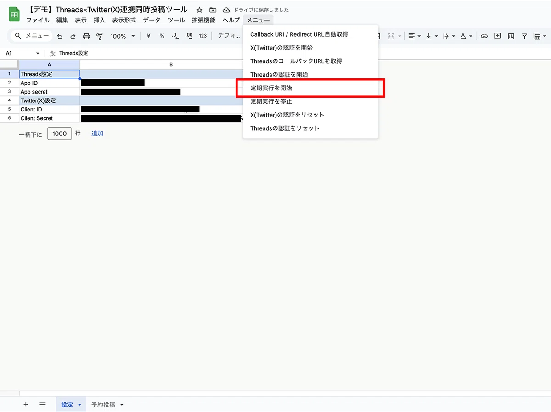551x412 pixels.
Task: Click the merge cells icon
Action: pyautogui.click(x=391, y=36)
